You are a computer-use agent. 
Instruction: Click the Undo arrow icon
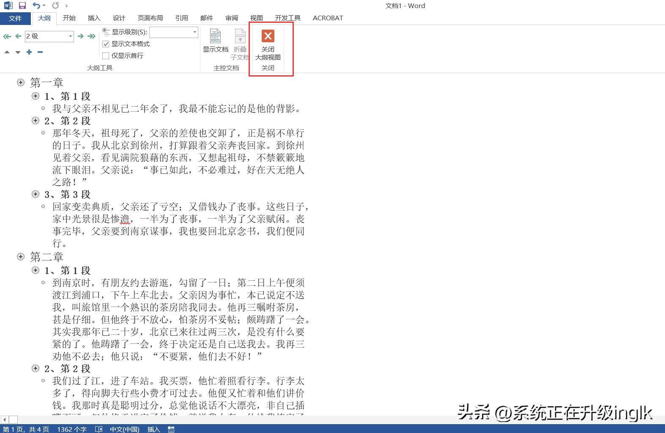pyautogui.click(x=36, y=5)
